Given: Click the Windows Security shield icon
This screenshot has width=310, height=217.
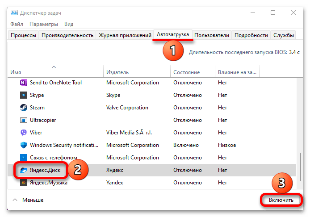Looking at the screenshot, I should 24,145.
